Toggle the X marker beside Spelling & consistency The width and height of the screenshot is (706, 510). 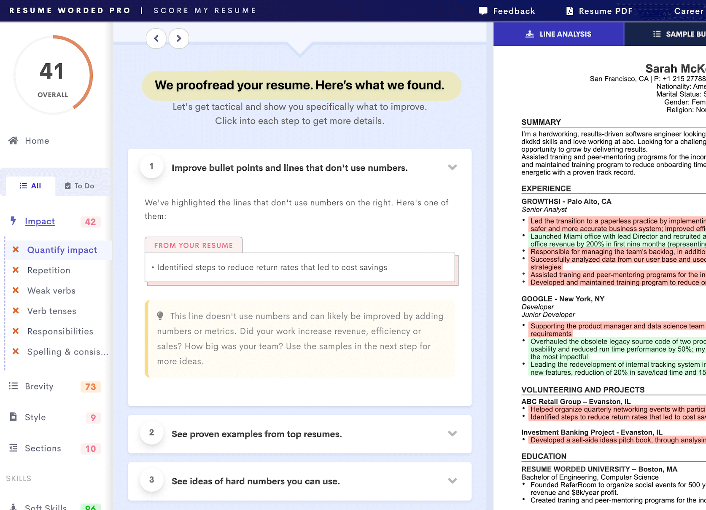coord(16,352)
